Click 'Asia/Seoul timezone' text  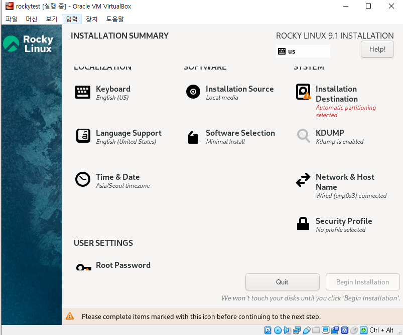click(123, 186)
